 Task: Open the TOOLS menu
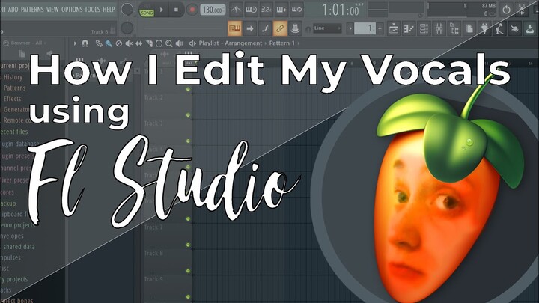coord(93,9)
